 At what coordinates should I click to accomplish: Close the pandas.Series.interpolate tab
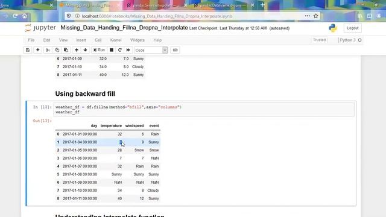[x=185, y=5]
